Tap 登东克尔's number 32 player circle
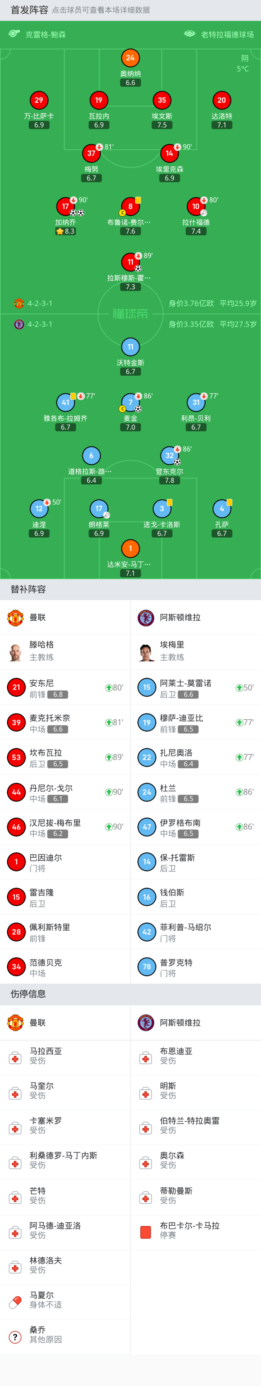261x1386 pixels. (169, 456)
